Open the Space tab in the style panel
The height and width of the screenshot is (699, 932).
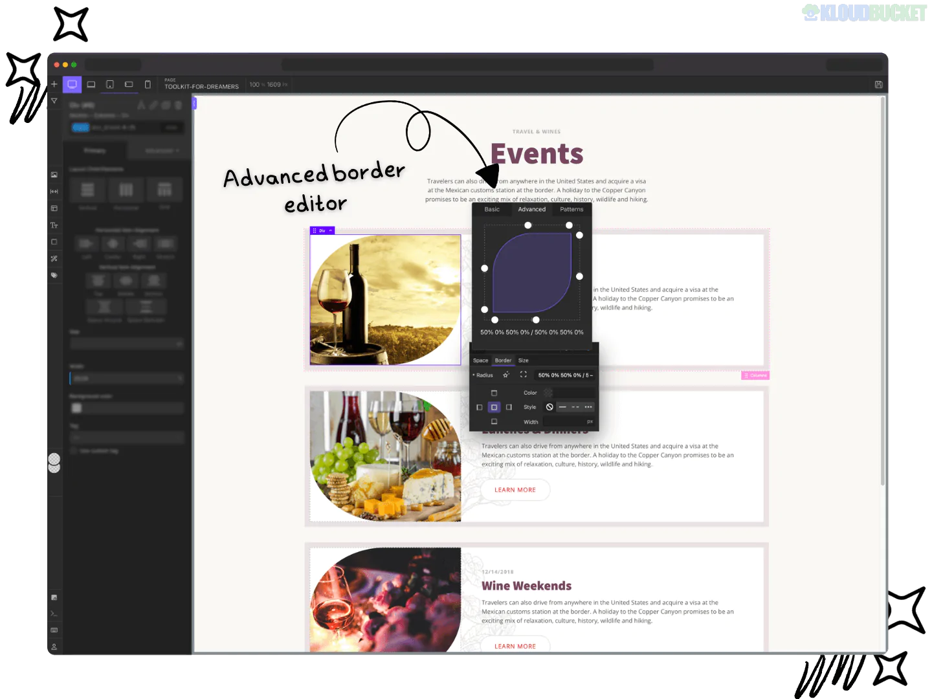click(x=481, y=361)
